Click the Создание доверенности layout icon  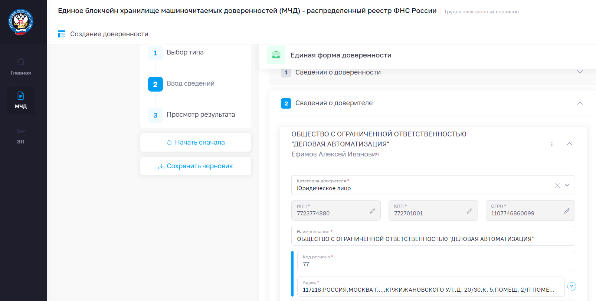click(62, 34)
